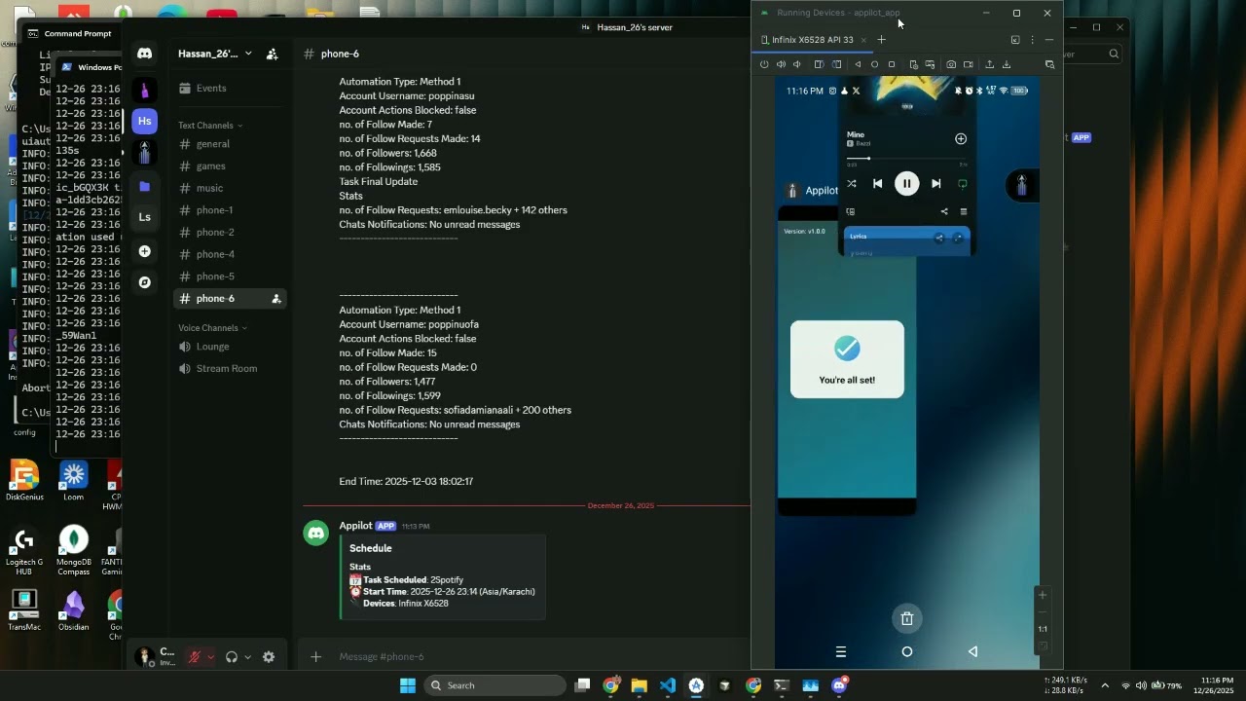Raise emulator volume with volume-up icon
Image resolution: width=1246 pixels, height=701 pixels.
point(781,64)
